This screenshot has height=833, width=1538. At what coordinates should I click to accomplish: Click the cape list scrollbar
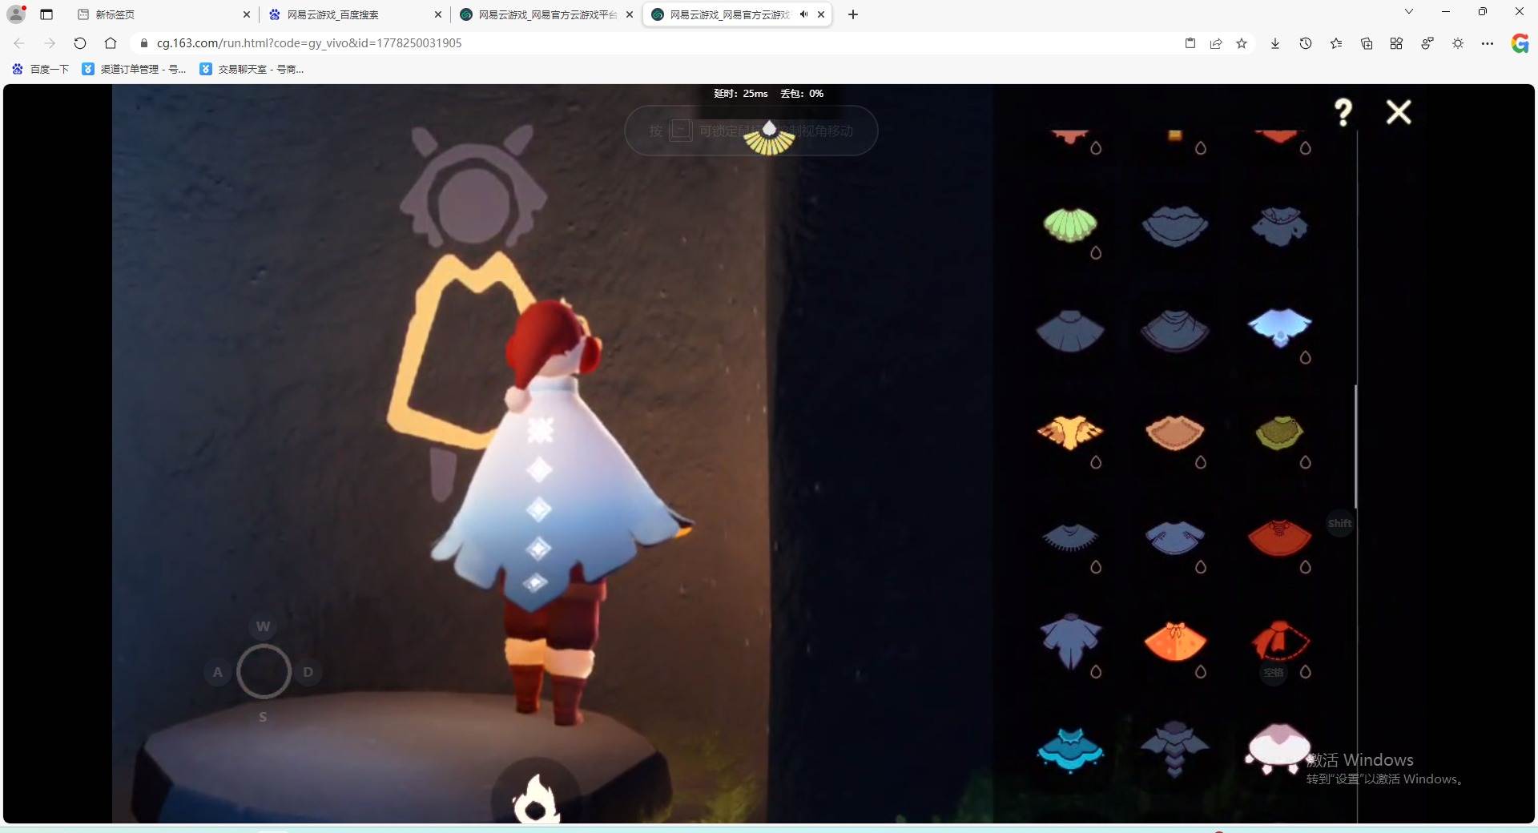click(1356, 445)
